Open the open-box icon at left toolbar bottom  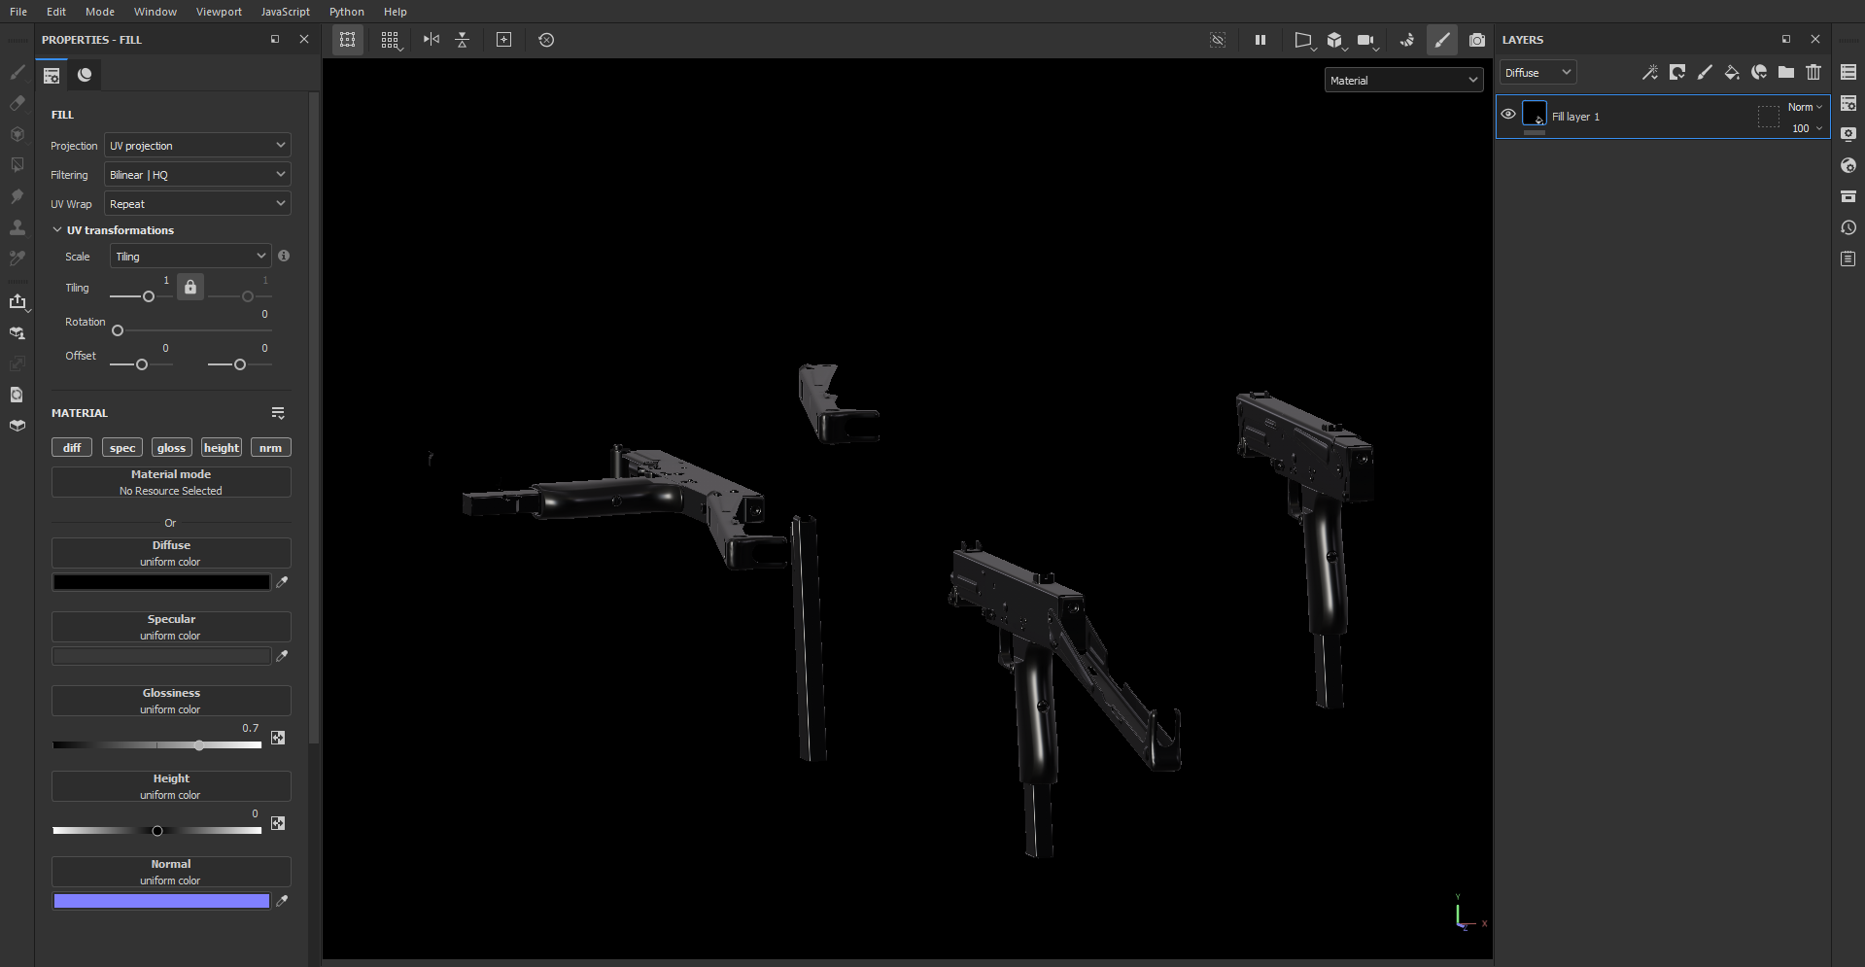[17, 426]
